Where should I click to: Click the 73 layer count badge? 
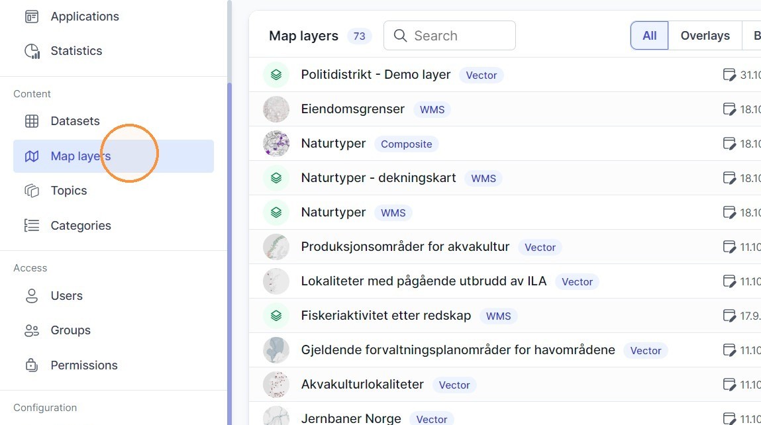(x=359, y=36)
